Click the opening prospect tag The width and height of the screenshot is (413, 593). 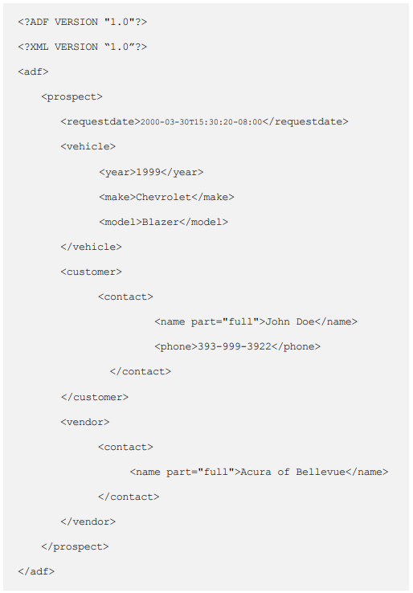click(72, 96)
